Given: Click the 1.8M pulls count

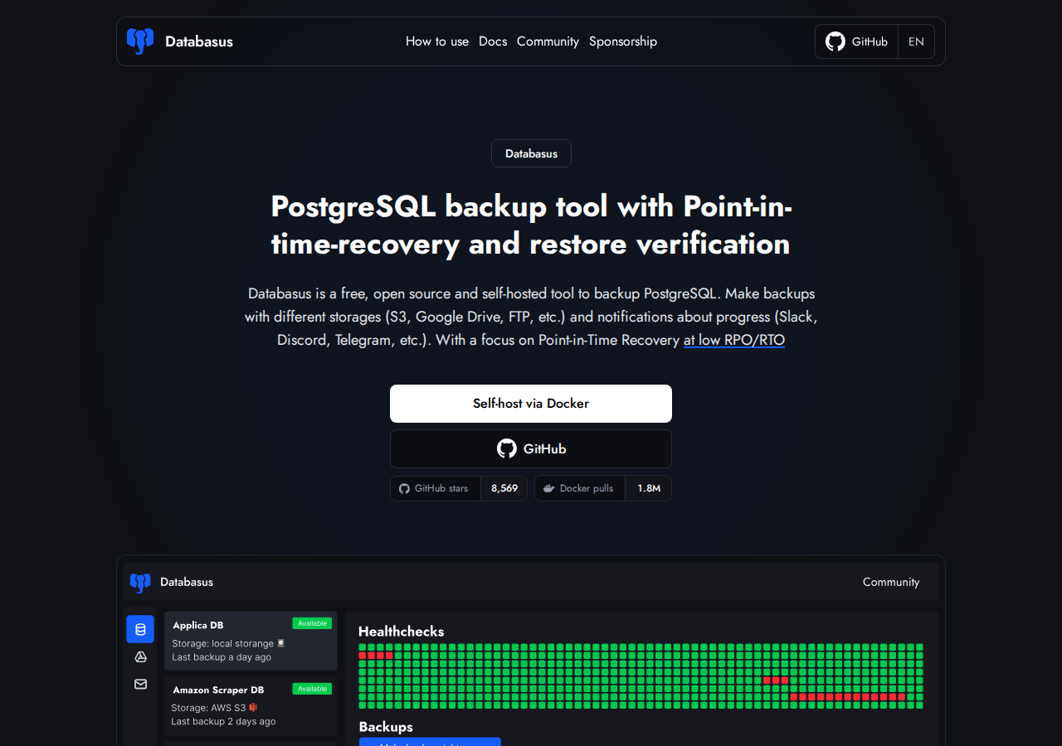Looking at the screenshot, I should 649,488.
